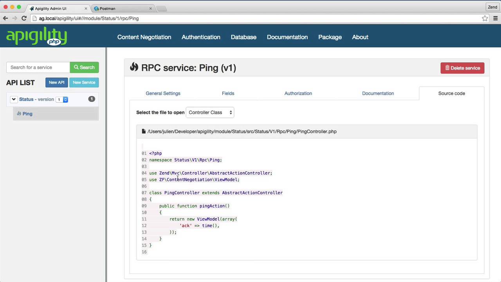This screenshot has height=282, width=501.
Task: Open the Controller Class file dropdown
Action: pyautogui.click(x=210, y=112)
